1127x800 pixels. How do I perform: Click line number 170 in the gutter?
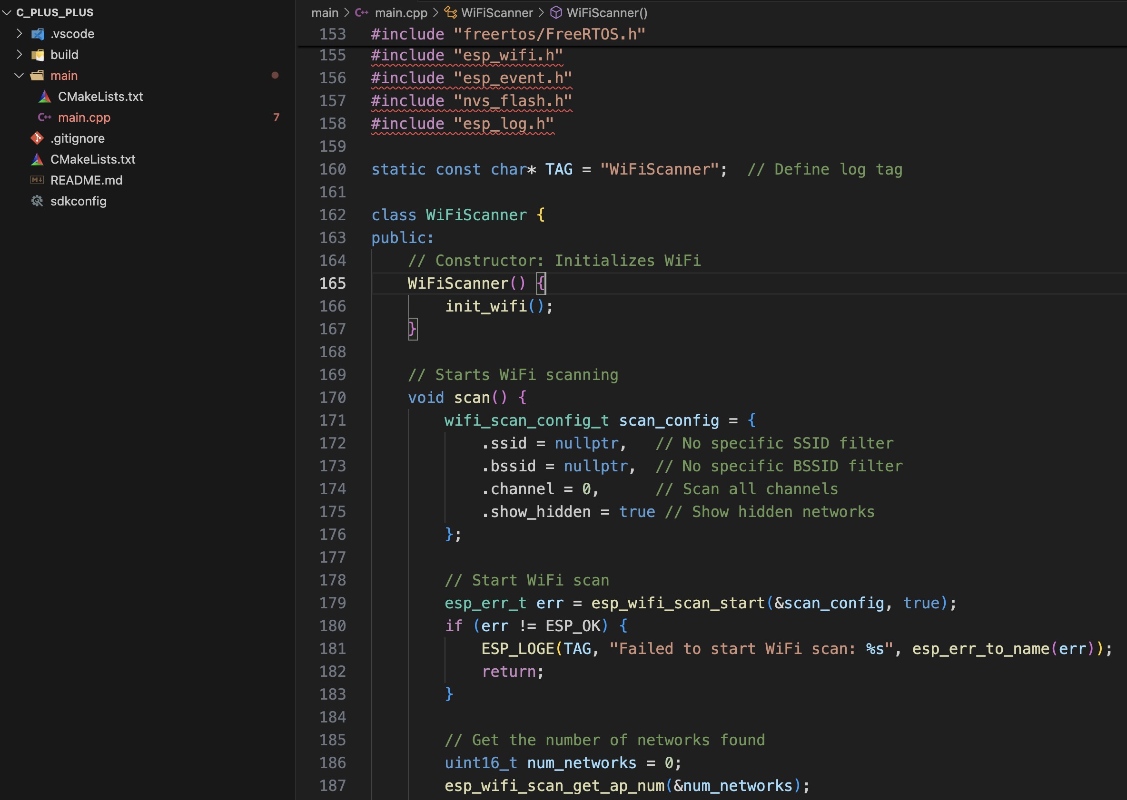pos(333,398)
